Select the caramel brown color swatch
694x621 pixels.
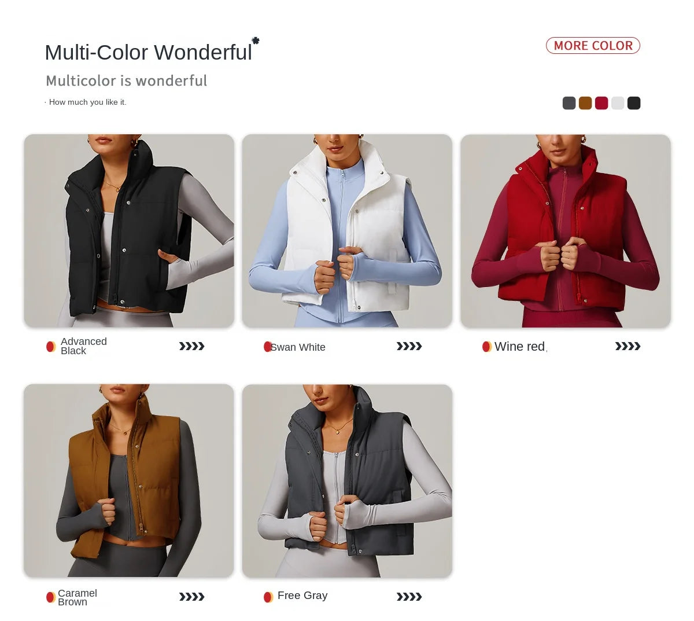click(585, 103)
